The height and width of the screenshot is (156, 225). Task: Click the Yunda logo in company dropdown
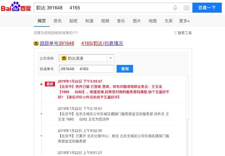click(64, 58)
